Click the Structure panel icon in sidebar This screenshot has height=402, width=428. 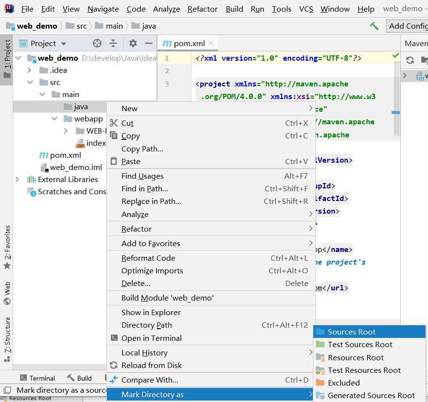[x=7, y=359]
